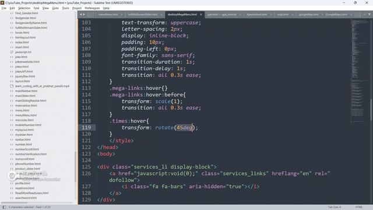Screen dimensions: 373x210
Task: Open the Preferences menu
Action: pos(92,8)
